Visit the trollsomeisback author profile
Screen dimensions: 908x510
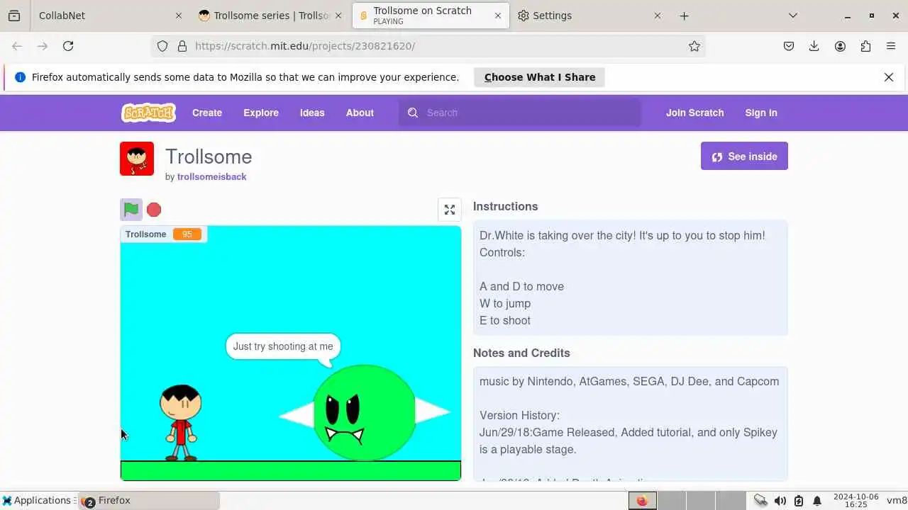point(212,176)
